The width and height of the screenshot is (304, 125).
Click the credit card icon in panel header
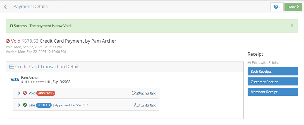pos(11,67)
